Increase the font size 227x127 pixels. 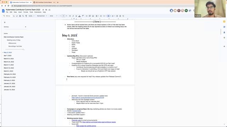click(x=66, y=16)
